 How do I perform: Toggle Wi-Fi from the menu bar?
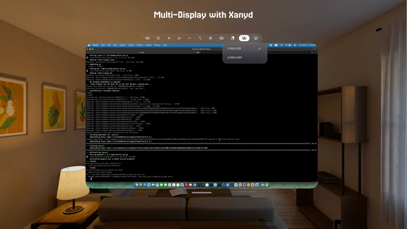point(282,45)
